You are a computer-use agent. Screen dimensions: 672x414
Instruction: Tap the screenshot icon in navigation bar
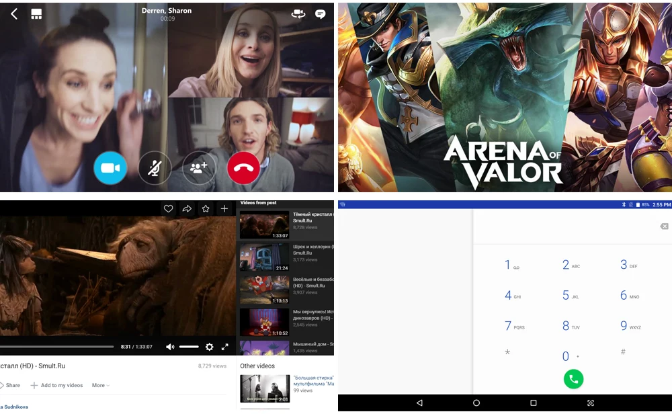tap(591, 403)
